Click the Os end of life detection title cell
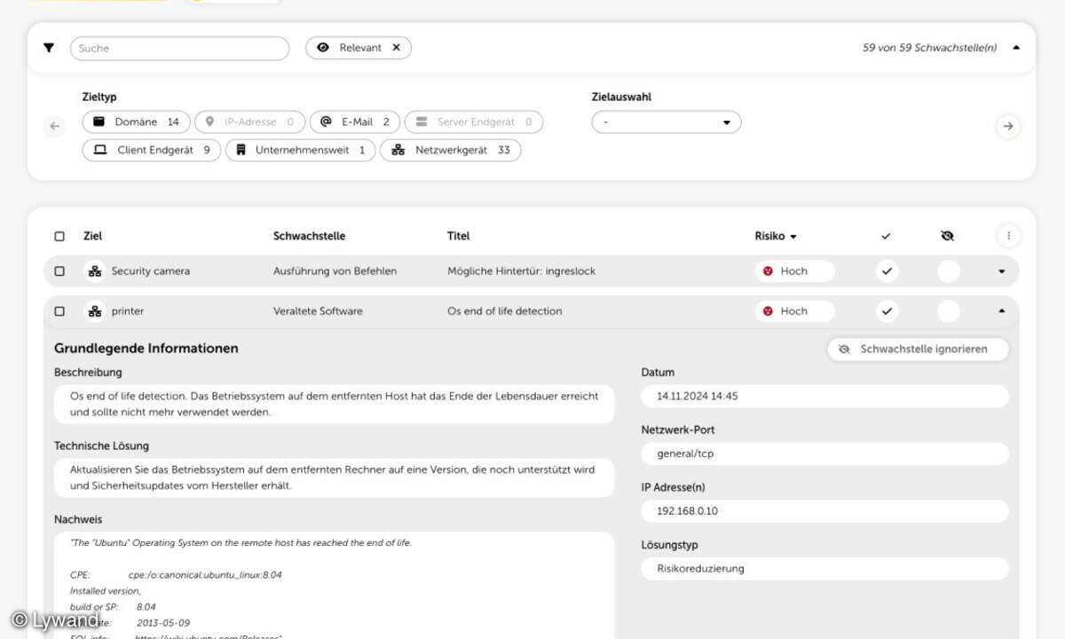Screen dimensions: 1065x639 504,312
